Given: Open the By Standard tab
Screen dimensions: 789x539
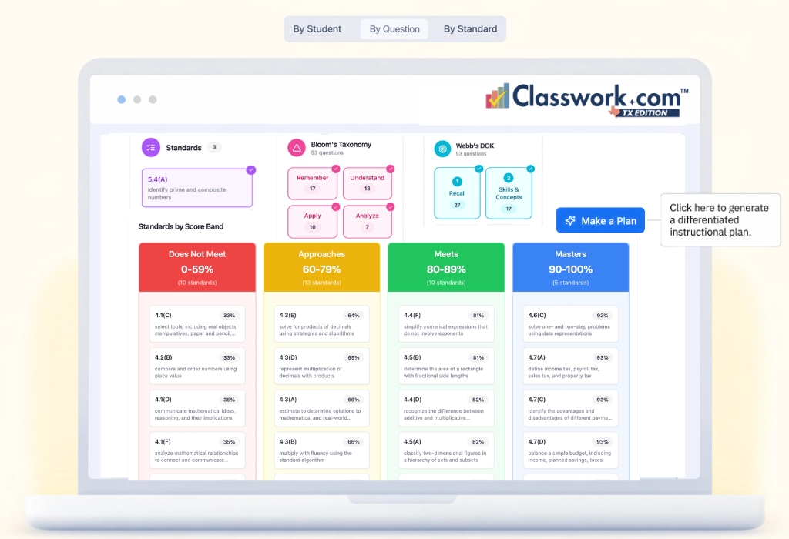Looking at the screenshot, I should click(x=469, y=28).
